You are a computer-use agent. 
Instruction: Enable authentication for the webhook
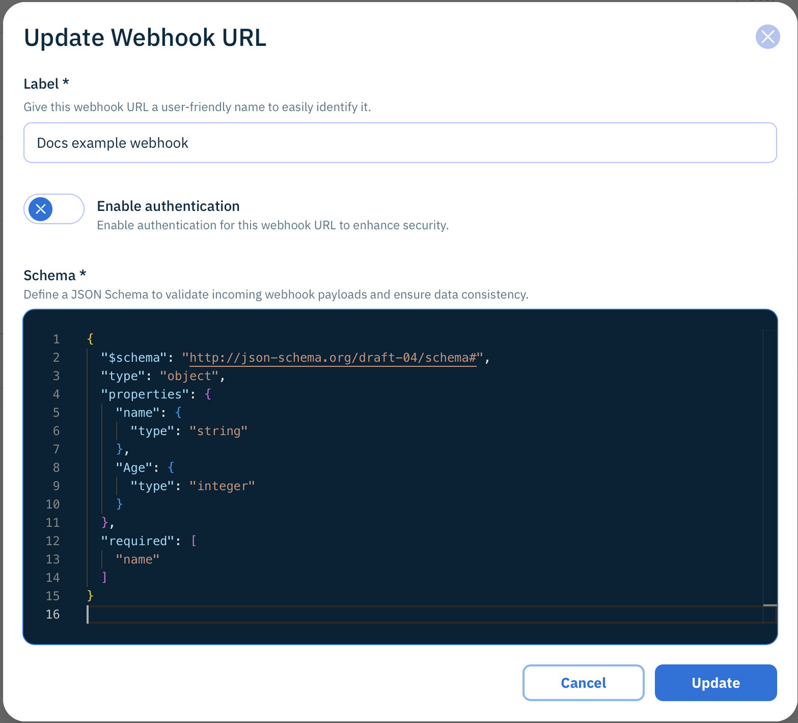point(53,209)
